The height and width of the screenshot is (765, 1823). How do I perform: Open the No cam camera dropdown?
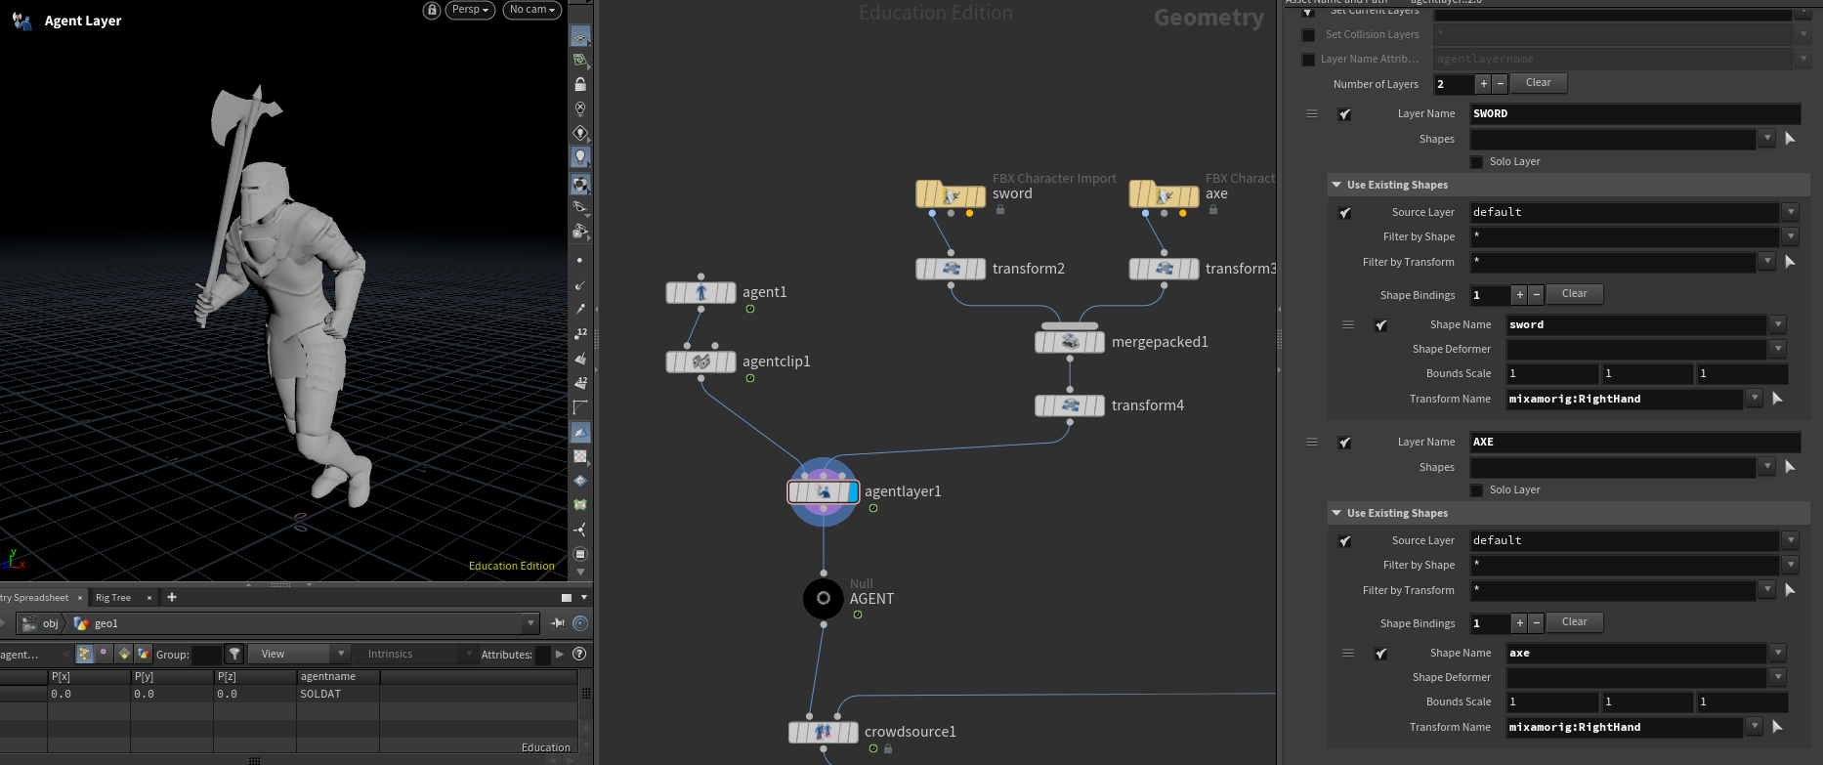click(531, 10)
